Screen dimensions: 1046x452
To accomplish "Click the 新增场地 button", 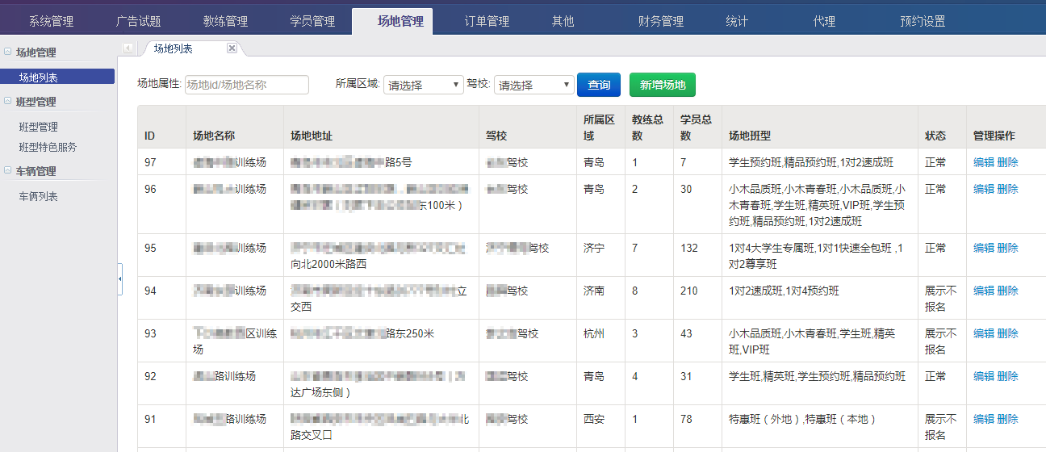I will 663,85.
